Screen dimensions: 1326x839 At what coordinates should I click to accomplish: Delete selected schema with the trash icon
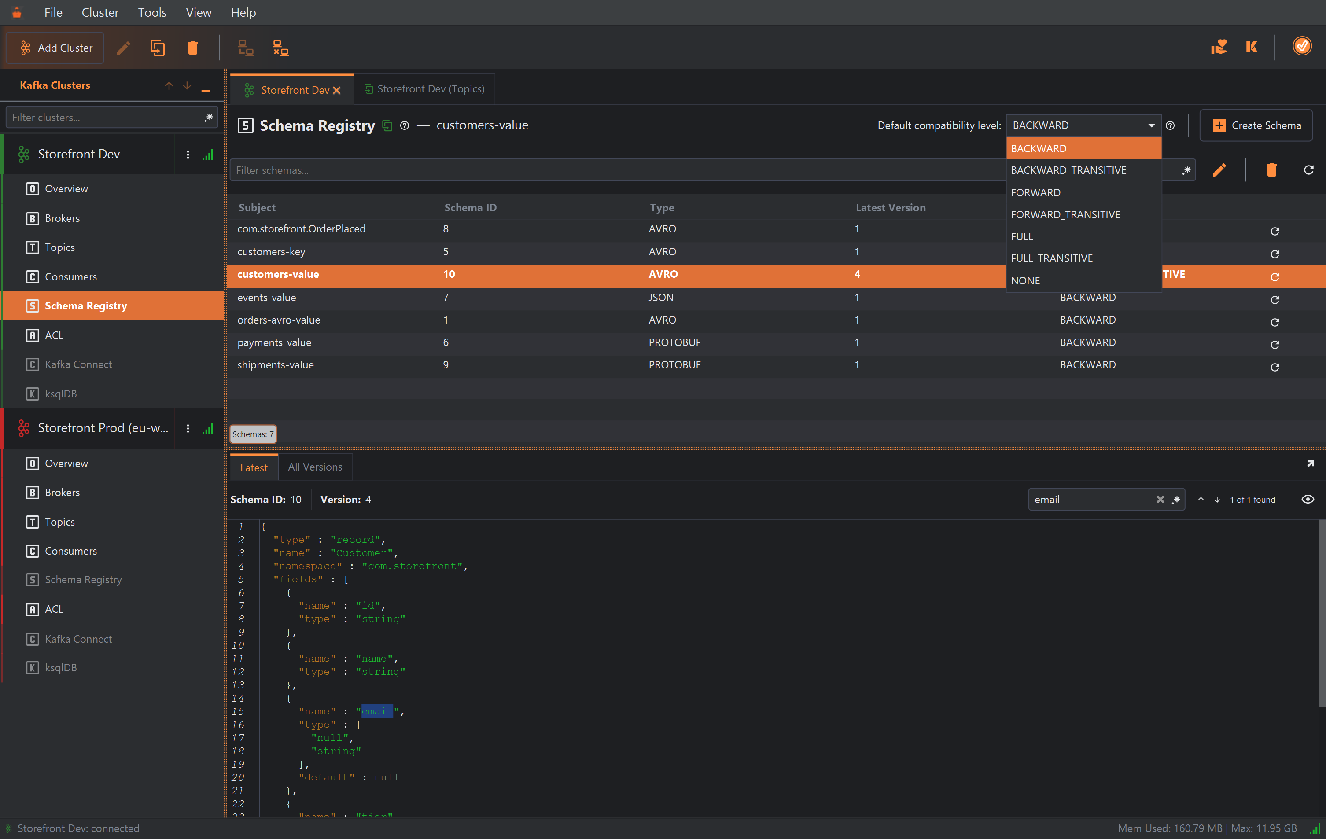click(x=1271, y=170)
